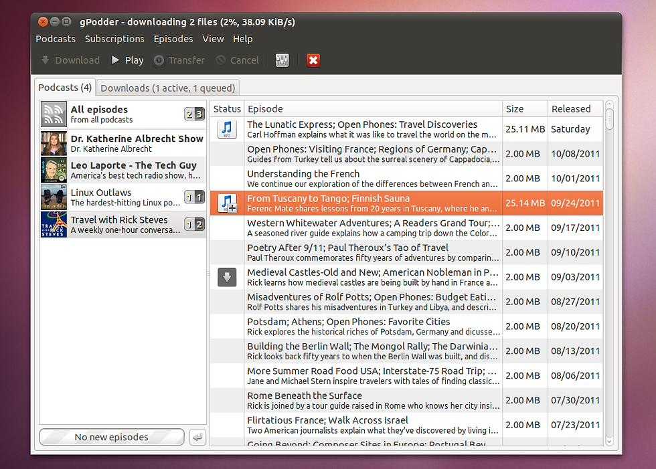
Task: Select Dr. Katherine Albrecht Show cover thumbnail
Action: (54, 143)
